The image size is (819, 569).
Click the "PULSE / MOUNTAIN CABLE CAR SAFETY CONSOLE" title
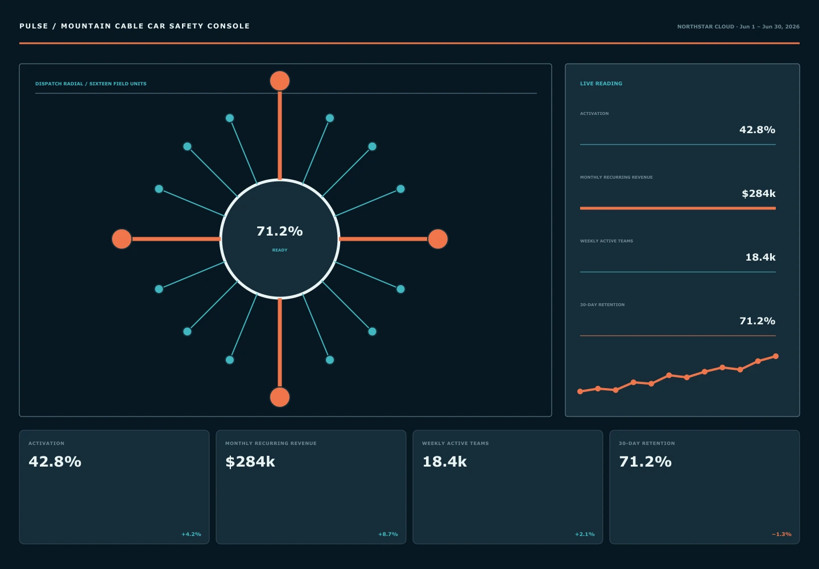[135, 26]
